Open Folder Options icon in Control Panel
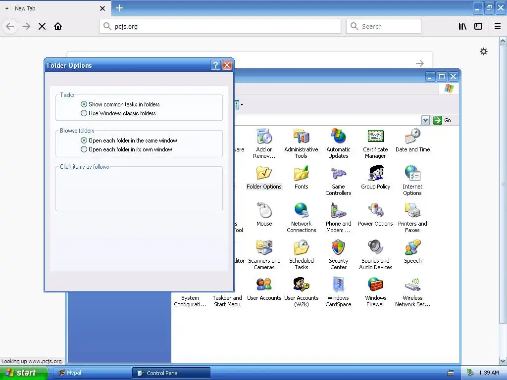Image resolution: width=507 pixels, height=380 pixels. (264, 178)
